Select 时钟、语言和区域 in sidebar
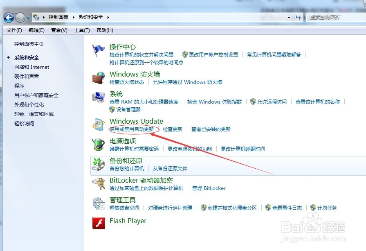Image resolution: width=366 pixels, height=251 pixels. pos(34,114)
